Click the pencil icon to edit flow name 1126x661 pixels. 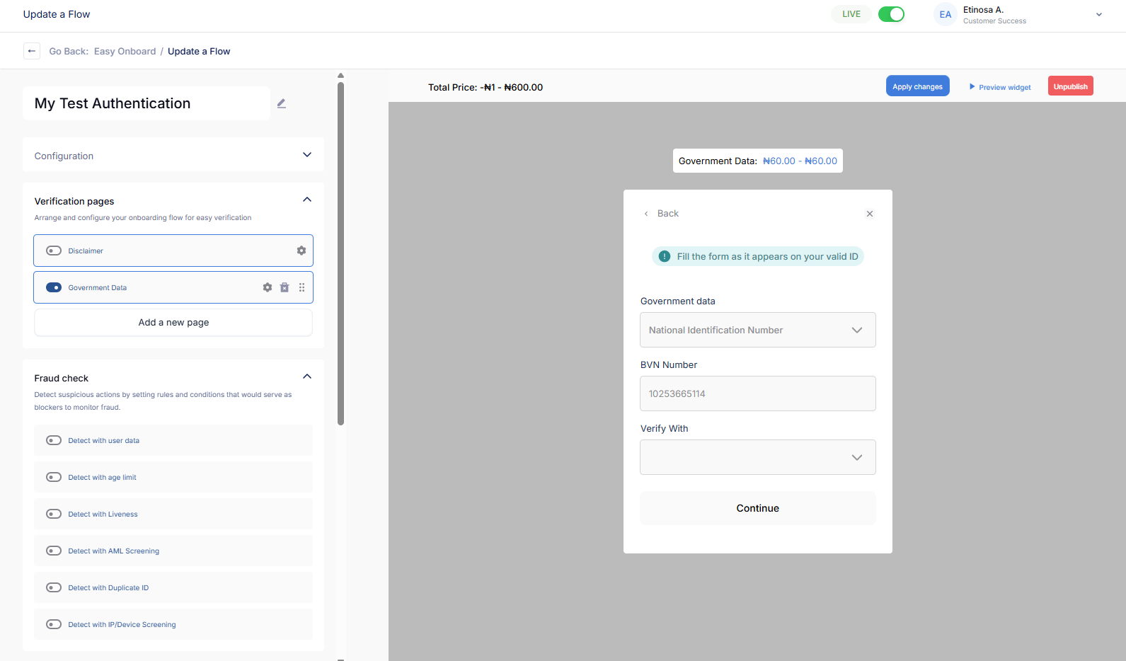(281, 103)
